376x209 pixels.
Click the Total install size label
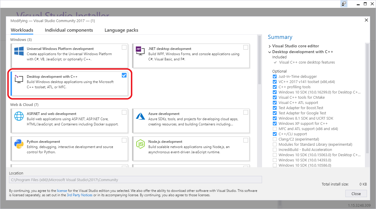[335, 184]
